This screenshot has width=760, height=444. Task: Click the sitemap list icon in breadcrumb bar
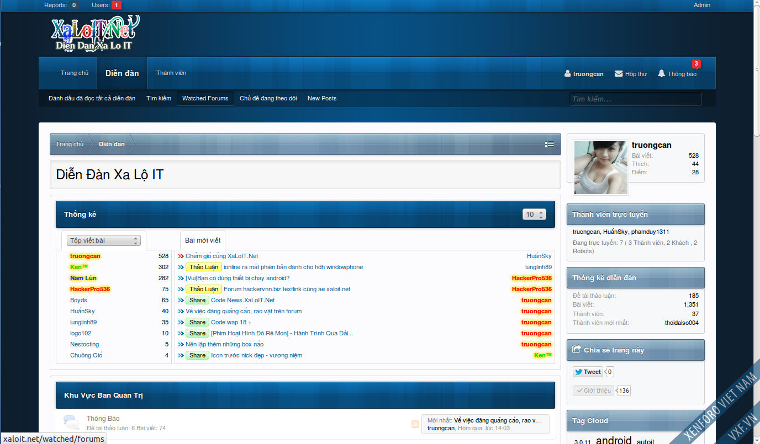pyautogui.click(x=549, y=145)
